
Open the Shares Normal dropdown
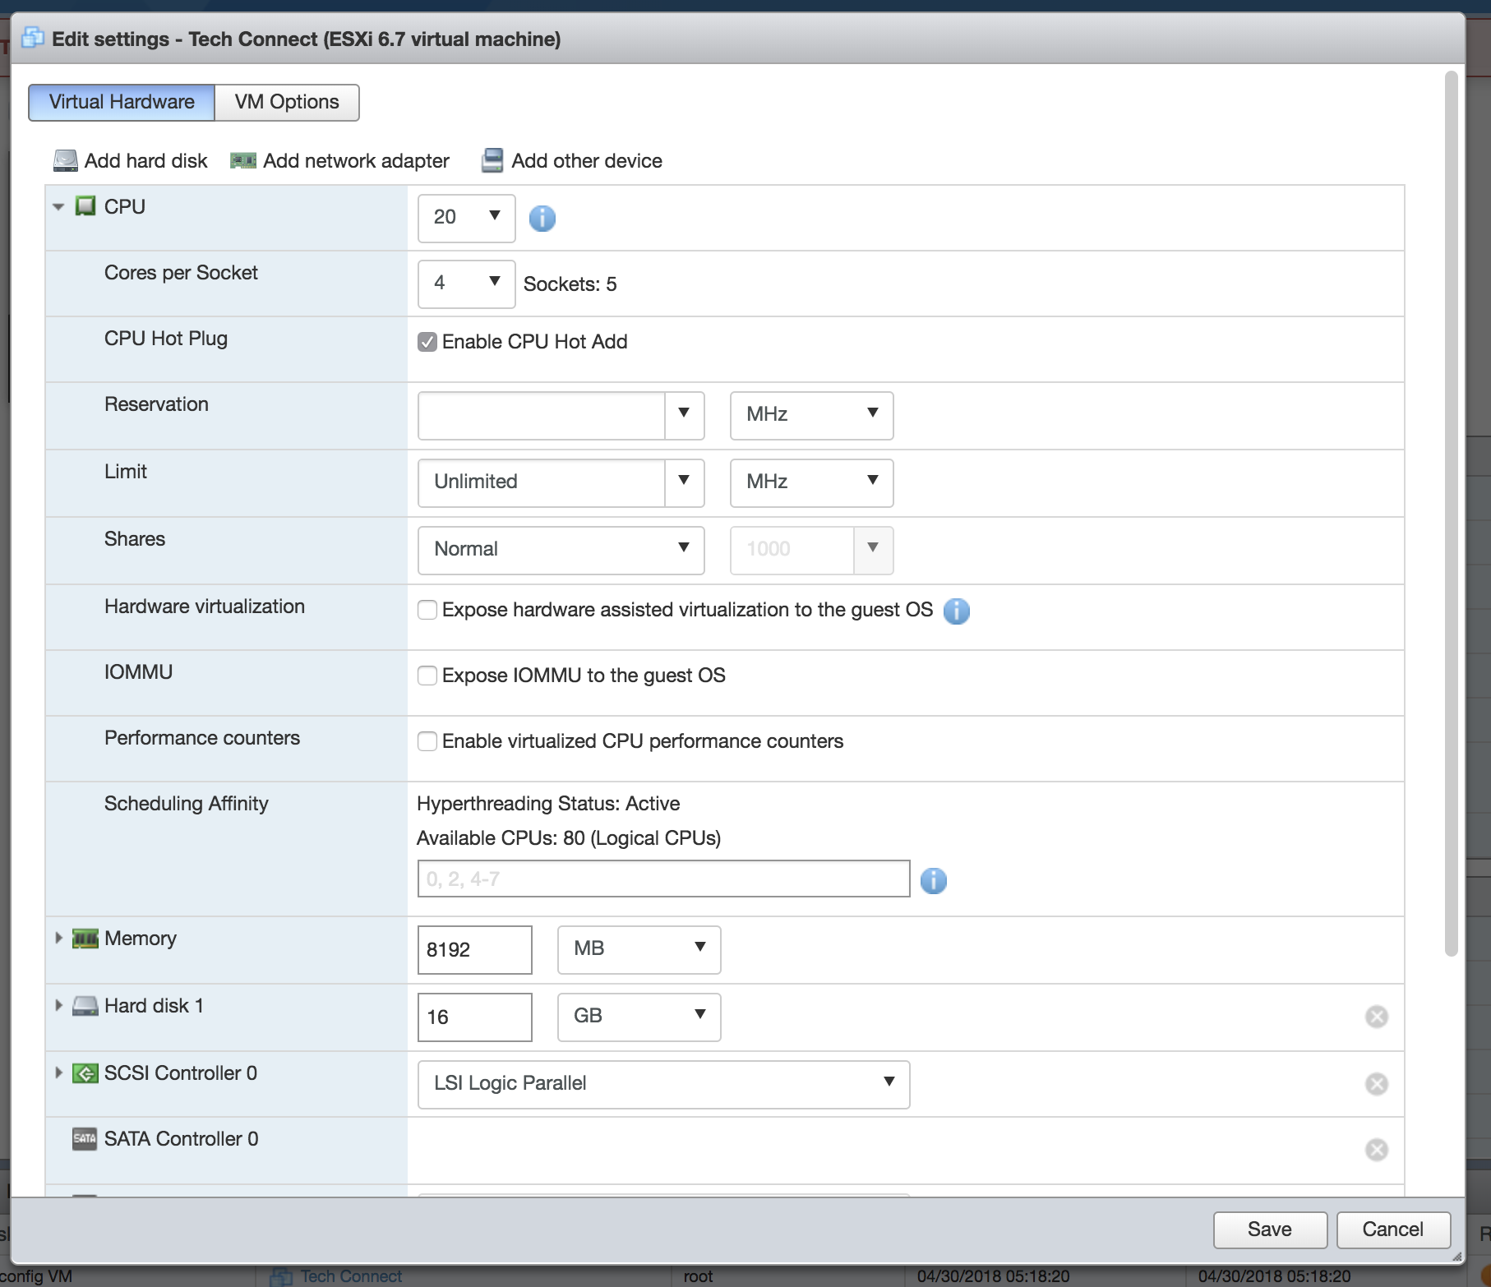coord(561,550)
